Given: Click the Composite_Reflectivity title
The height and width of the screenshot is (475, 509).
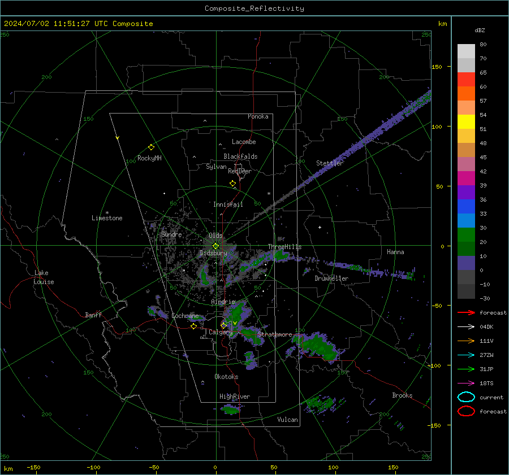Looking at the screenshot, I should coord(255,8).
